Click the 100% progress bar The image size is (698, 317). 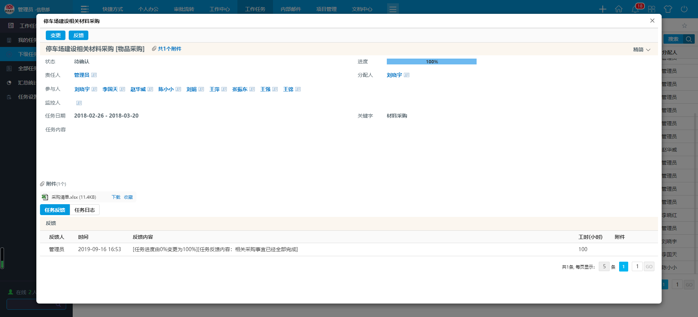(x=432, y=62)
